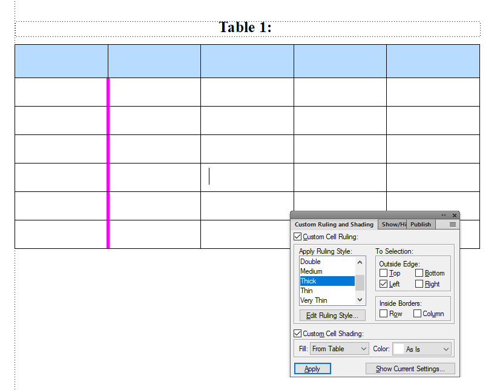Open Show Current Settings dialog
This screenshot has height=390, width=500.
click(x=410, y=368)
